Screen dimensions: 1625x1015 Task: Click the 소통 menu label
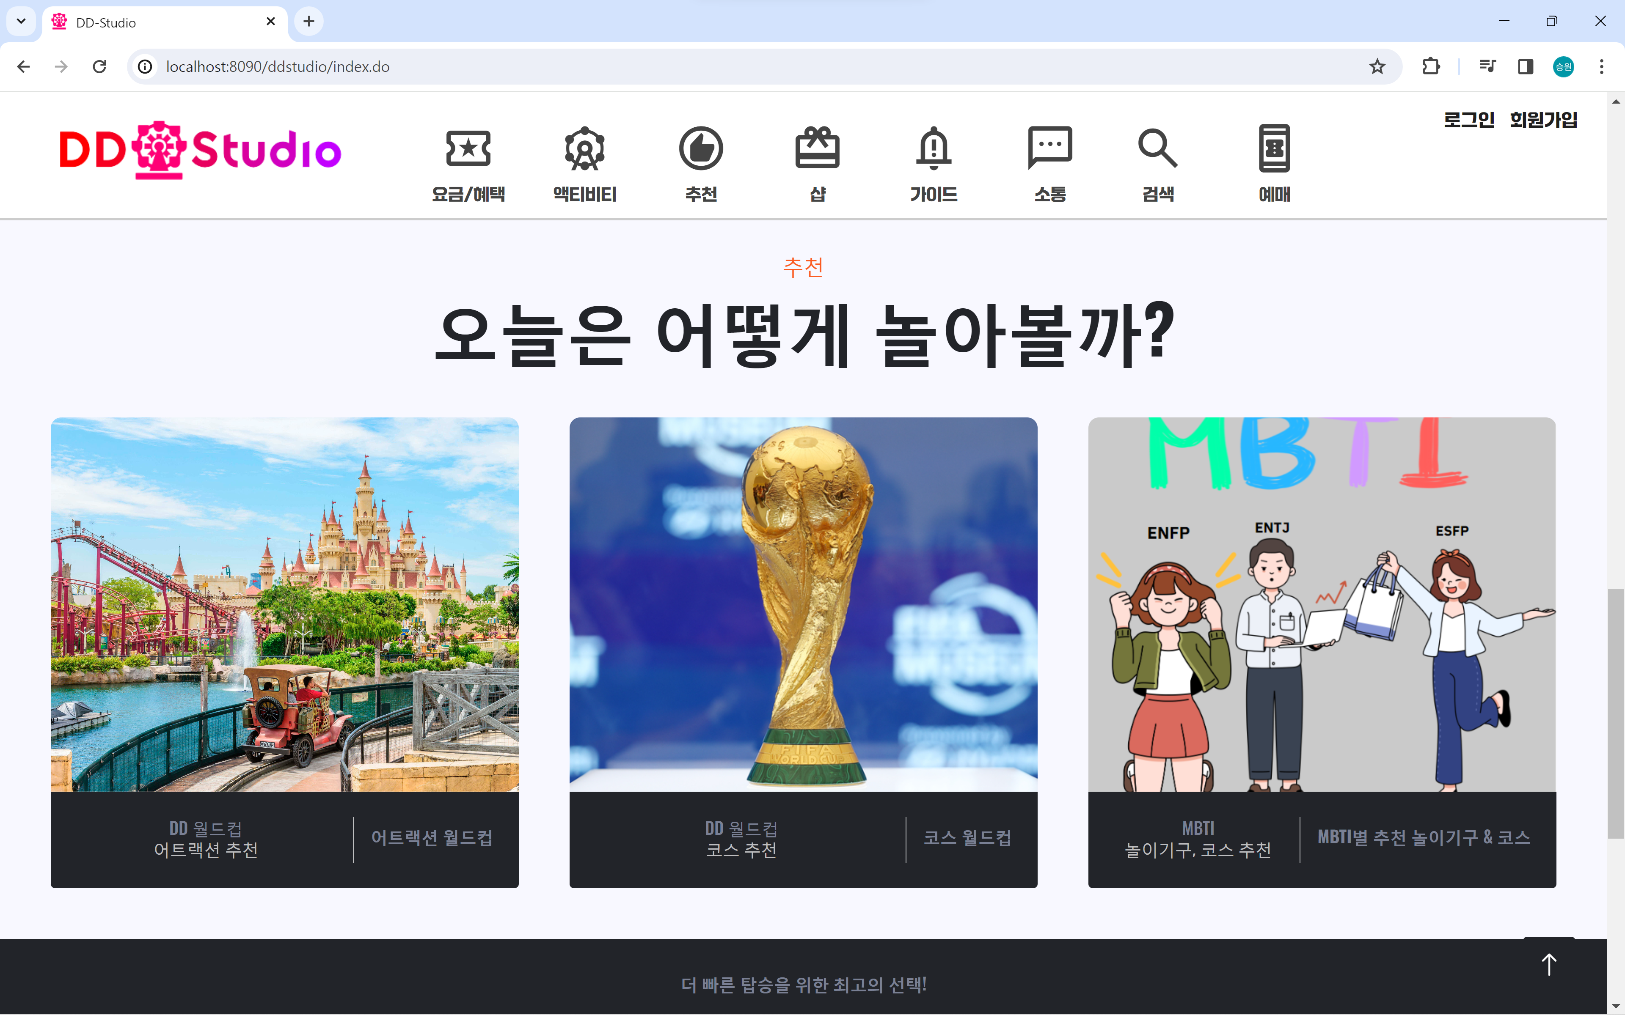point(1049,194)
